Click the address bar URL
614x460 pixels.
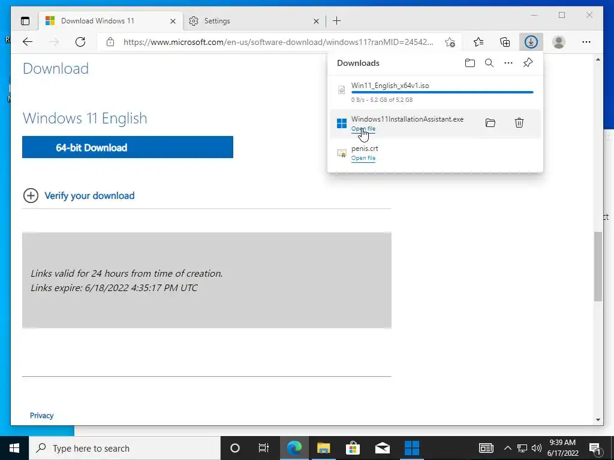[x=278, y=42]
